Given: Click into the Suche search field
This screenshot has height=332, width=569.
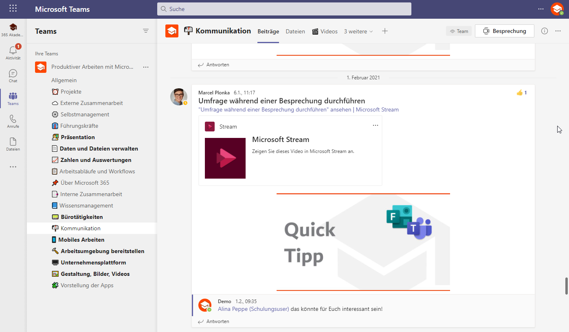Looking at the screenshot, I should pyautogui.click(x=284, y=9).
